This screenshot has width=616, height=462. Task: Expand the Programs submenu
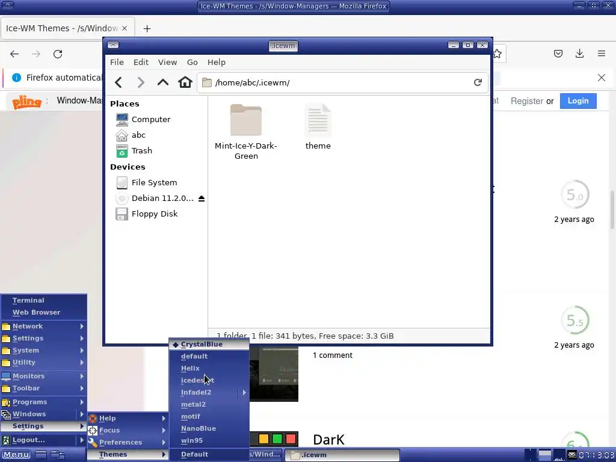43,402
